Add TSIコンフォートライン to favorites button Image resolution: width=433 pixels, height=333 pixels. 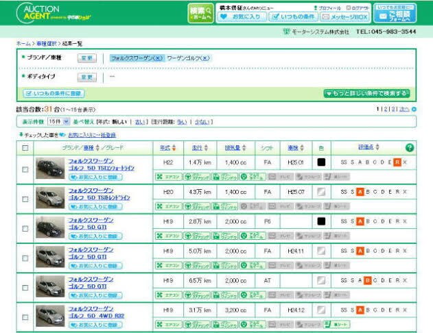pos(95,177)
